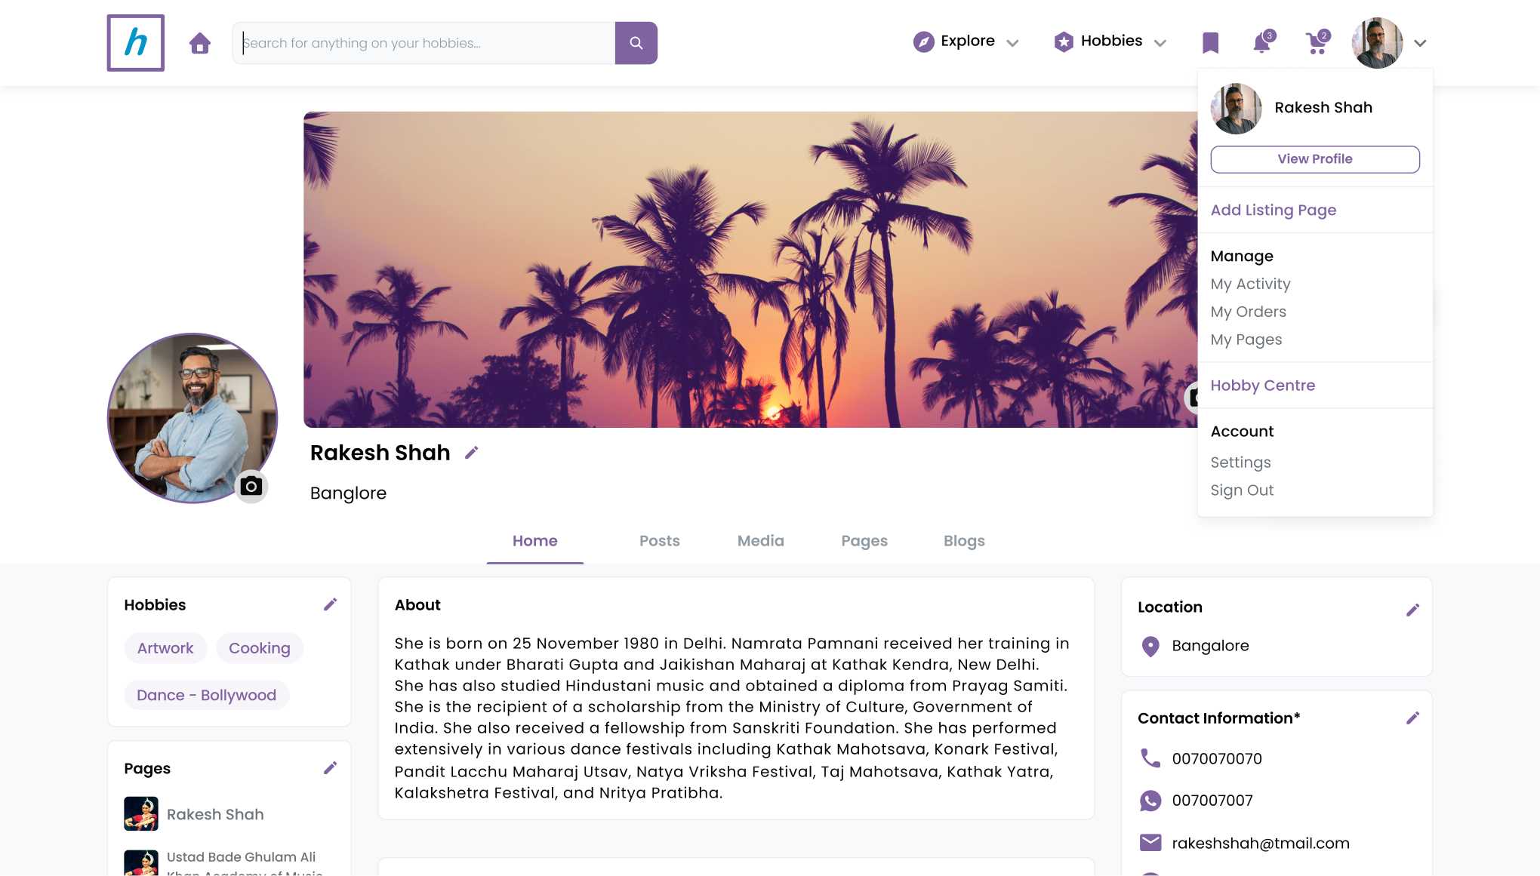The height and width of the screenshot is (876, 1540).
Task: Click the hobbies search input field
Action: [423, 43]
